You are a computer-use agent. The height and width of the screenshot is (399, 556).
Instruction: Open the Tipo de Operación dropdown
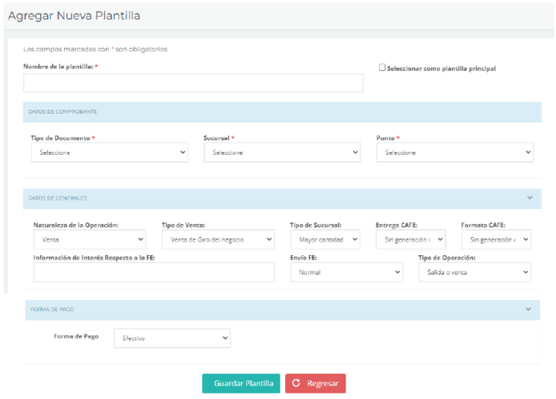(x=474, y=273)
